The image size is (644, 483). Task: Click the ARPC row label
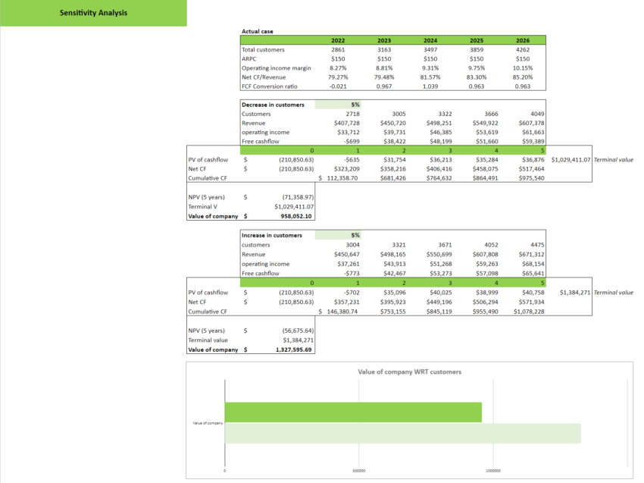[249, 58]
